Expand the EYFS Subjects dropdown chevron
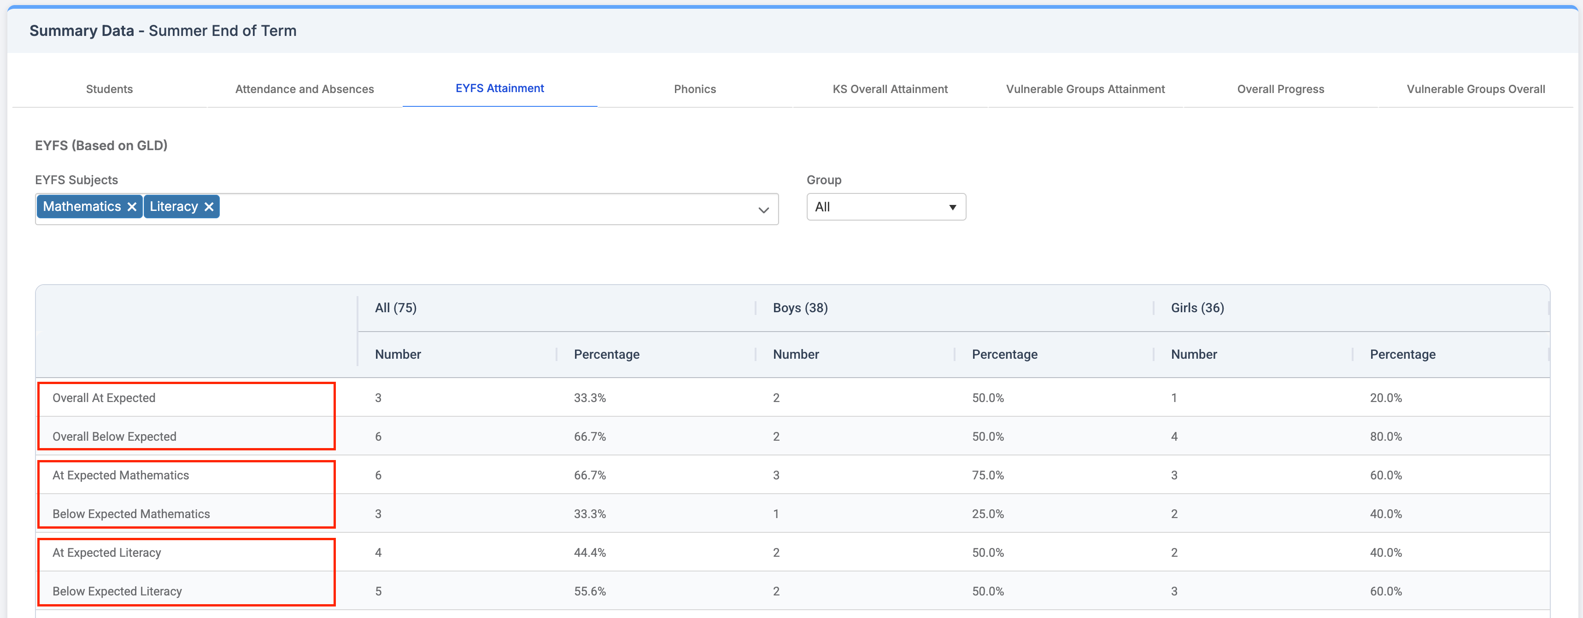Image resolution: width=1583 pixels, height=618 pixels. point(763,210)
